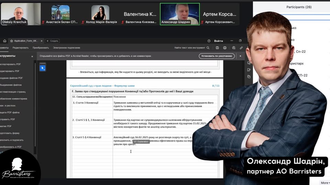Click the Установить по умолчанию button

(x=217, y=56)
